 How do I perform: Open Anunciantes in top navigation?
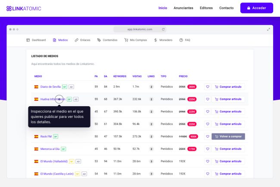pos(183,8)
